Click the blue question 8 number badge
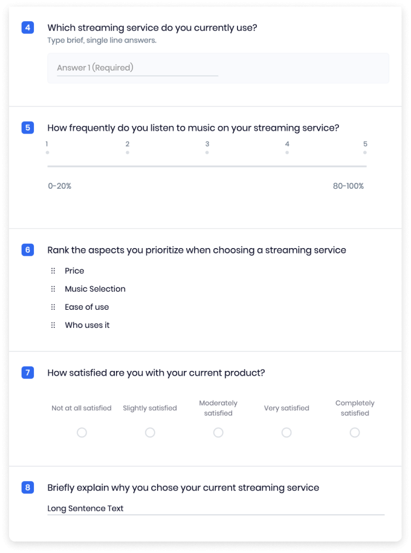Image resolution: width=411 pixels, height=553 pixels. pyautogui.click(x=28, y=488)
